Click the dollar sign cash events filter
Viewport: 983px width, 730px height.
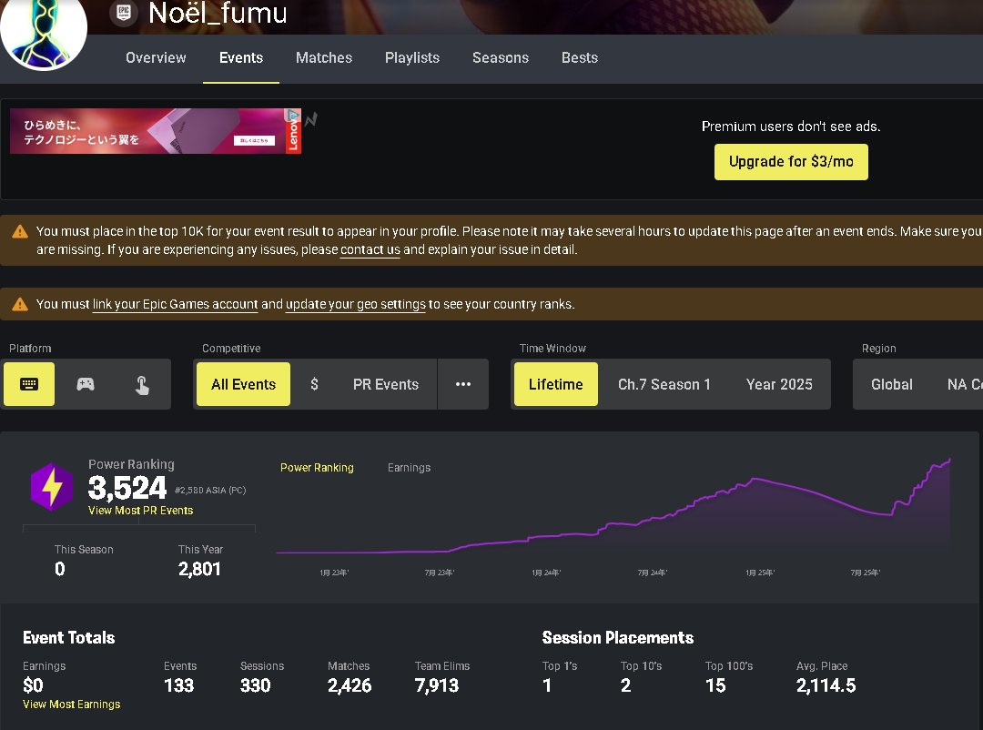[314, 384]
